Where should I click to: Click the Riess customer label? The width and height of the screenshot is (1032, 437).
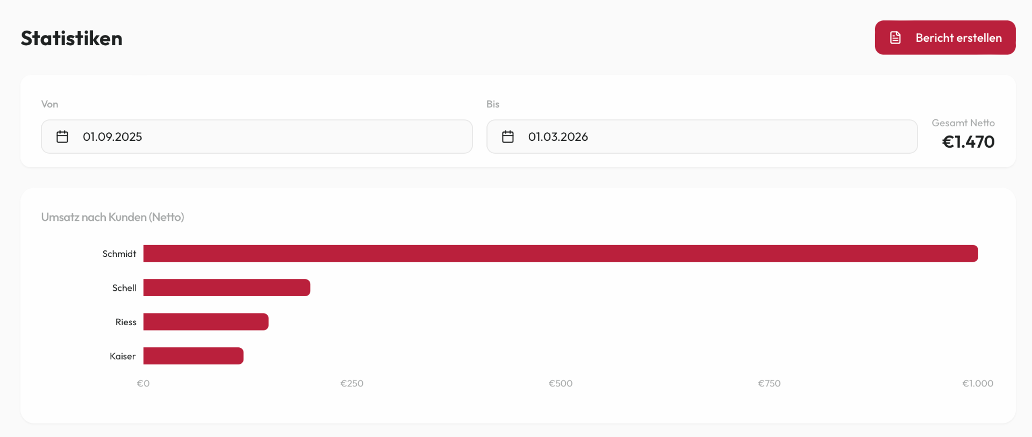[126, 322]
